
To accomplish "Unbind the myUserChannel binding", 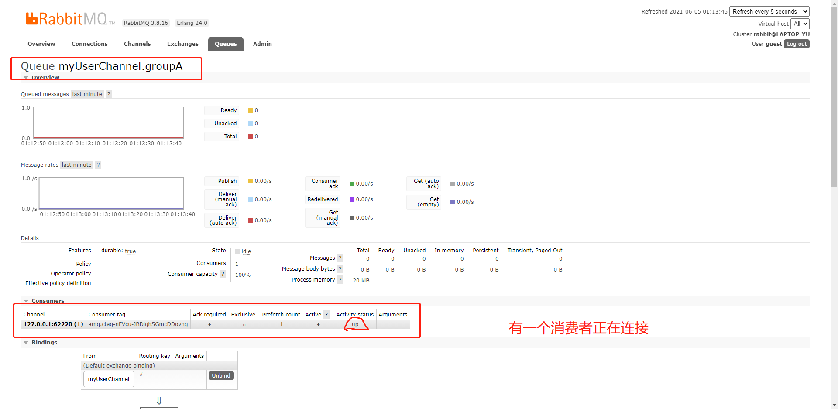I will tap(221, 375).
